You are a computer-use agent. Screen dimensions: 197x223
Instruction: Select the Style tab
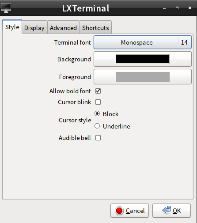click(x=12, y=27)
